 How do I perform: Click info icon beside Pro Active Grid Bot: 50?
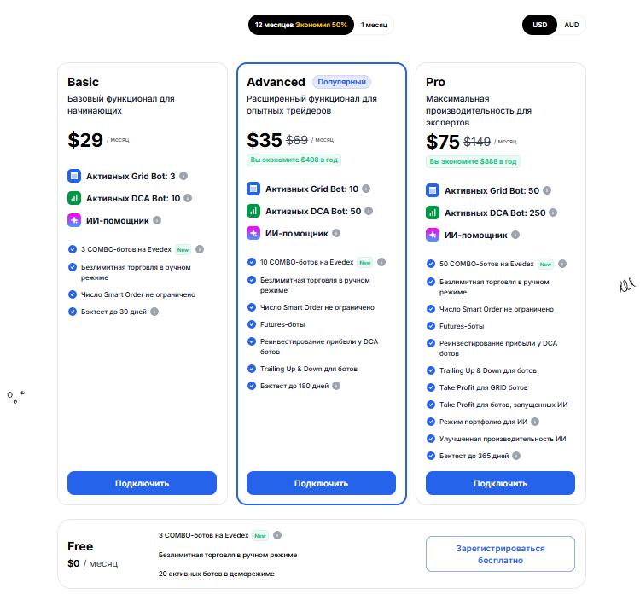tap(547, 191)
